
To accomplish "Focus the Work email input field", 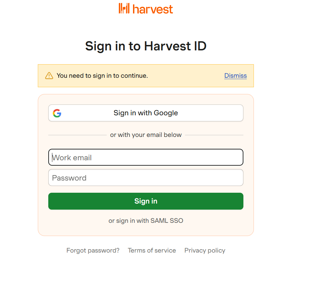I will click(x=146, y=158).
